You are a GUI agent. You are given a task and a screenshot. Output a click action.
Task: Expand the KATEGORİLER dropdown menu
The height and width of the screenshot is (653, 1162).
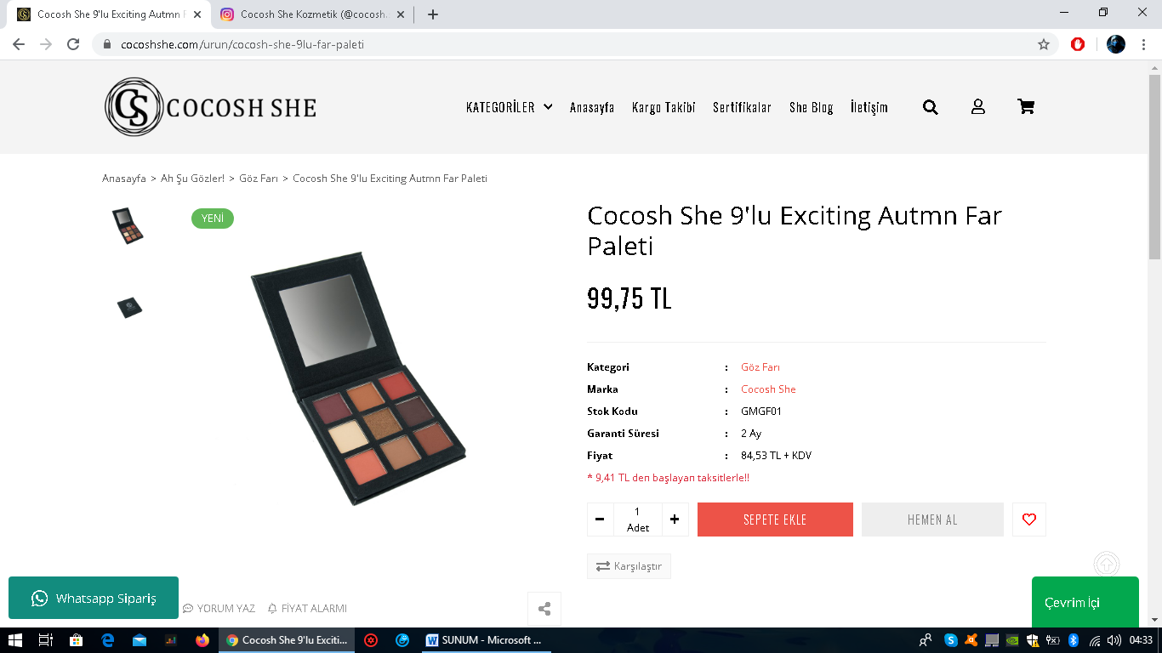(x=509, y=107)
